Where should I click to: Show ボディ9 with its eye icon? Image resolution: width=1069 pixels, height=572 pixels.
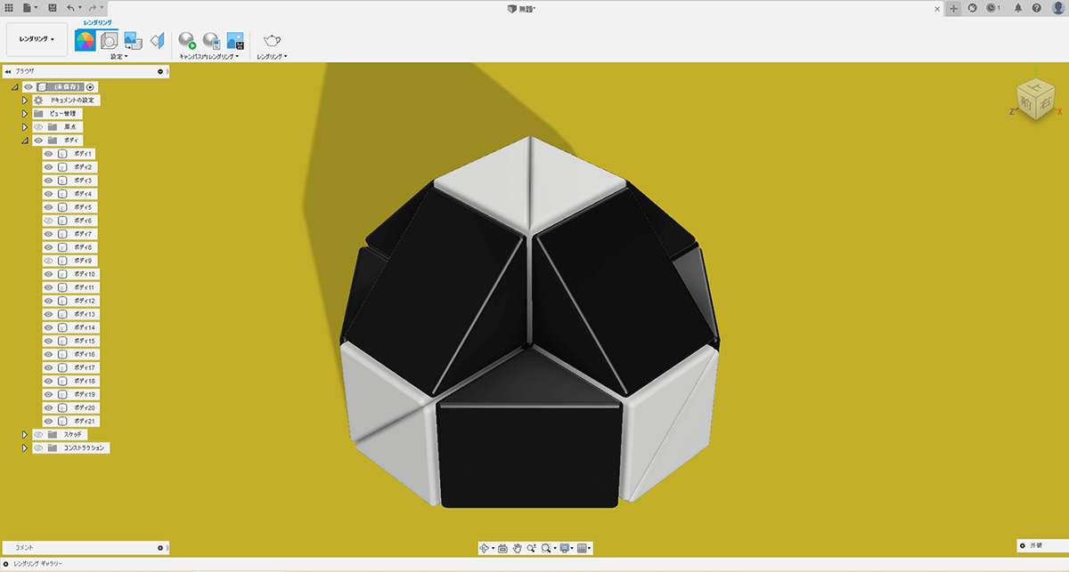coord(49,261)
